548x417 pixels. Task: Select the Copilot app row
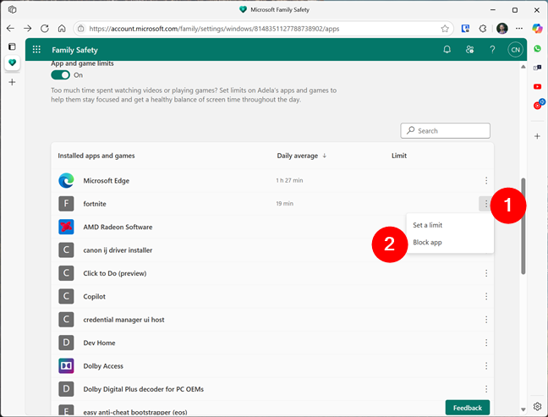point(272,296)
